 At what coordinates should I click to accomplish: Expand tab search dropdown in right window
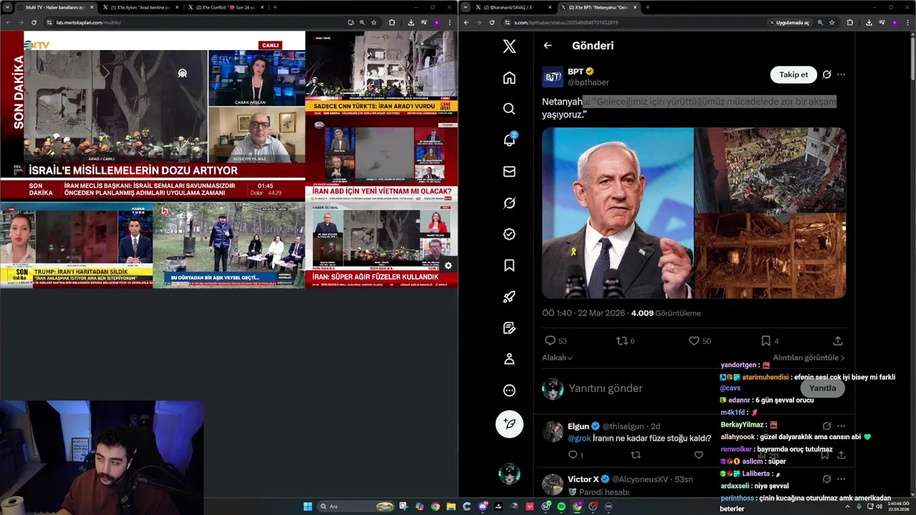466,7
